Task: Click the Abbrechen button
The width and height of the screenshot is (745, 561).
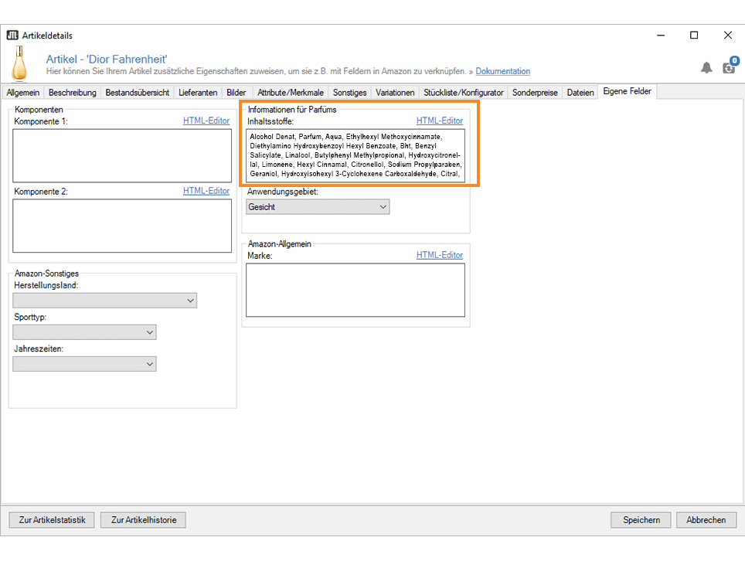Action: [x=706, y=520]
